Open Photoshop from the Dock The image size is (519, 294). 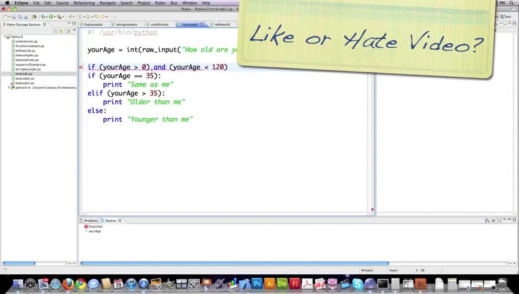[257, 284]
